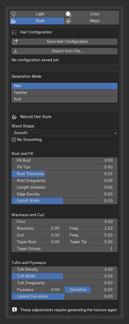129x324 pixels.
Task: Click the Deviation slider
Action: point(91,290)
